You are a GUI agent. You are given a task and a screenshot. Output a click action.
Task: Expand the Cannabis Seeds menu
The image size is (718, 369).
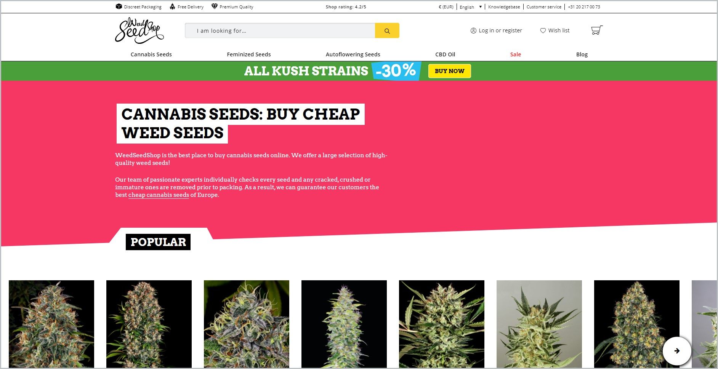pos(151,54)
